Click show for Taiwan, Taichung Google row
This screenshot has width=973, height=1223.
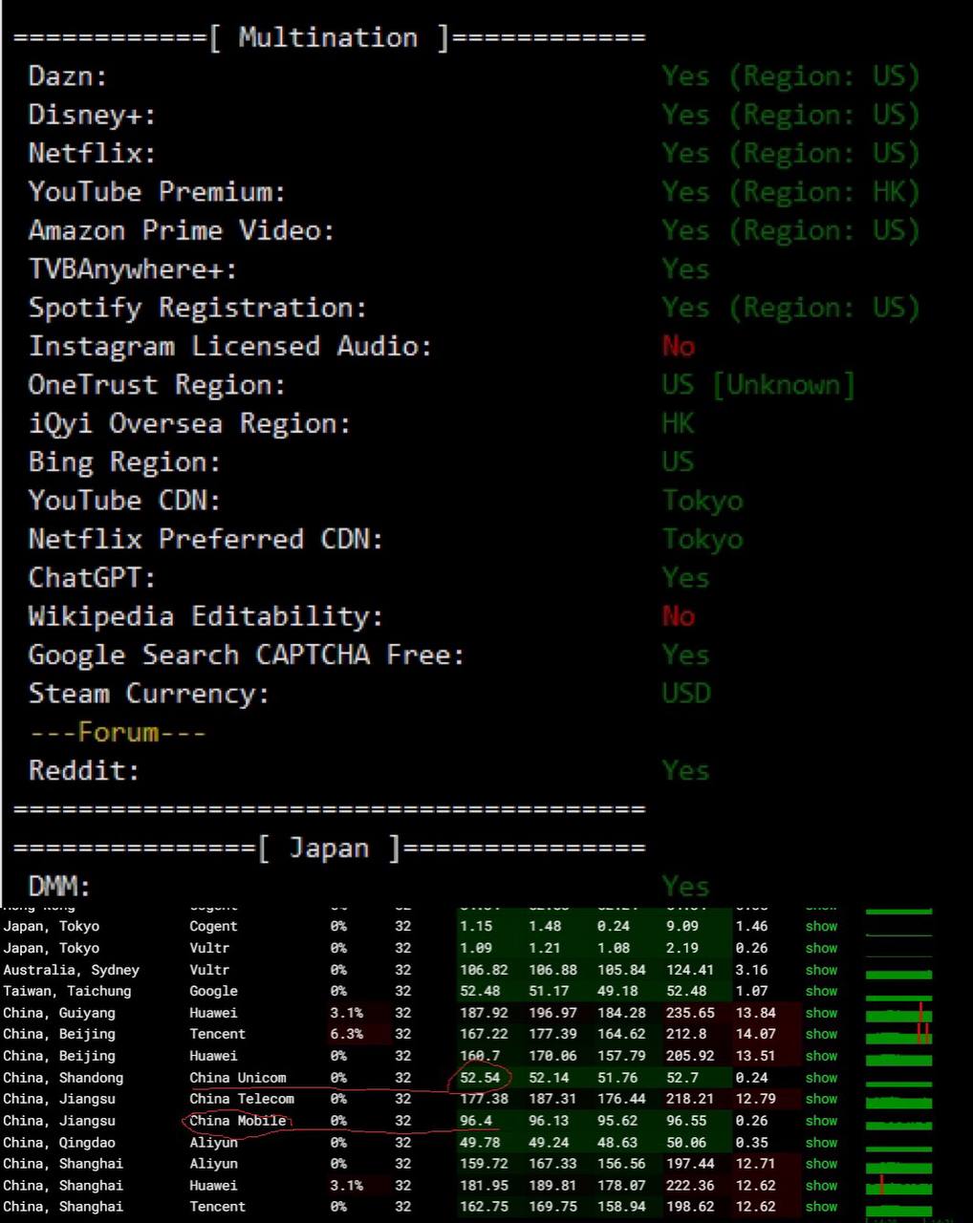pos(821,991)
